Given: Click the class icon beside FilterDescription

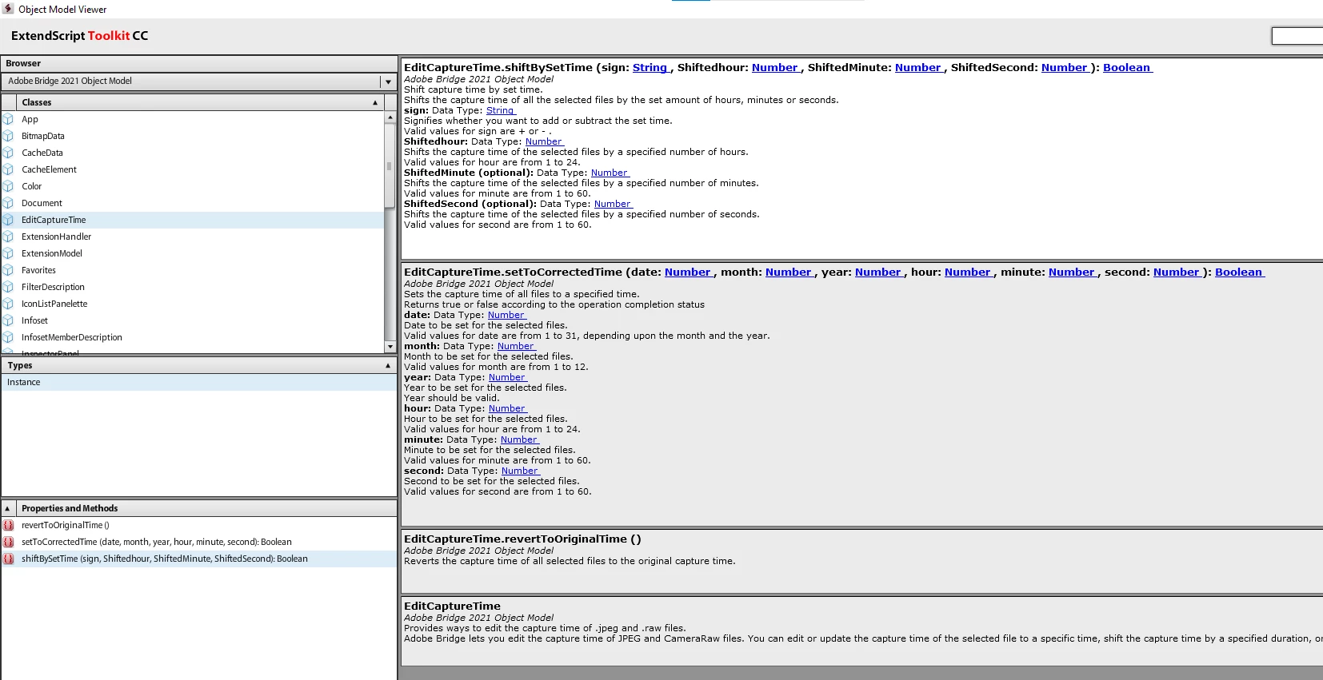Looking at the screenshot, I should tap(8, 287).
